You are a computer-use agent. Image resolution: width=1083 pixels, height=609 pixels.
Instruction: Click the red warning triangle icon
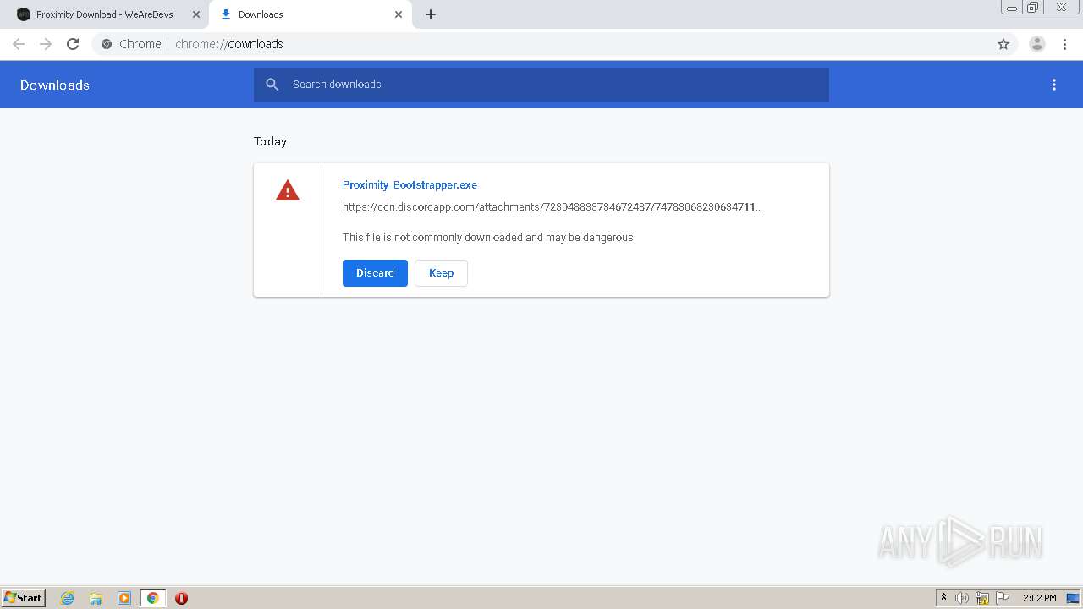[288, 191]
